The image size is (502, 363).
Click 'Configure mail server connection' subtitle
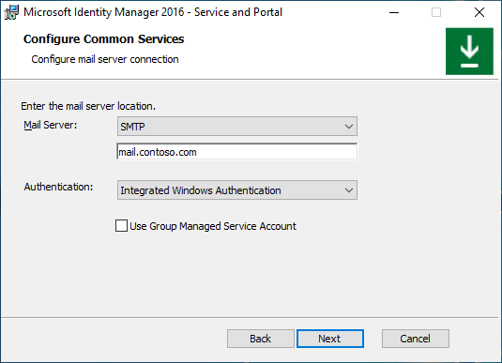[x=105, y=59]
